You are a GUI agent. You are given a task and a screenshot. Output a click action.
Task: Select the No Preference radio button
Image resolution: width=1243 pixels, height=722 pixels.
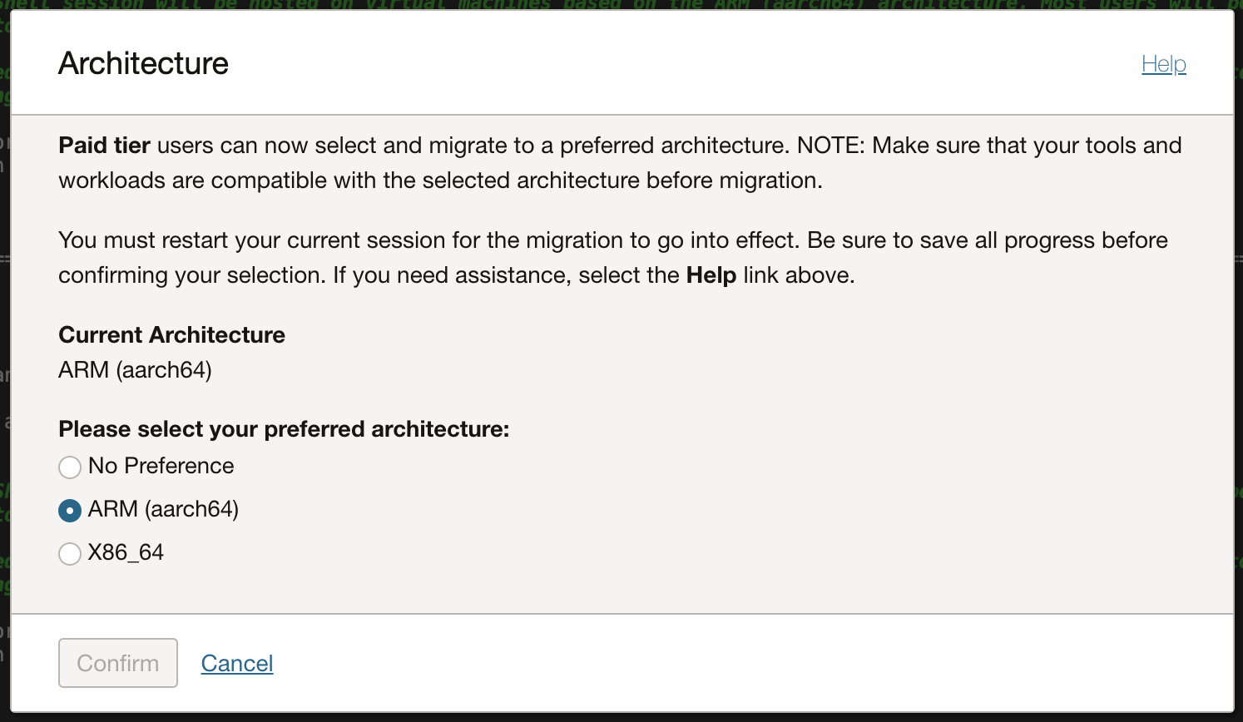tap(70, 467)
